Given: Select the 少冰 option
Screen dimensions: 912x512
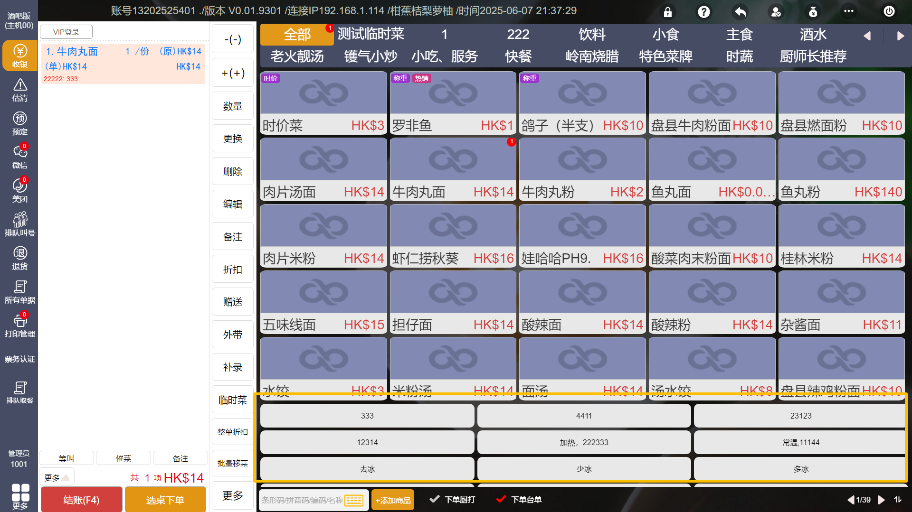Looking at the screenshot, I should tap(584, 469).
